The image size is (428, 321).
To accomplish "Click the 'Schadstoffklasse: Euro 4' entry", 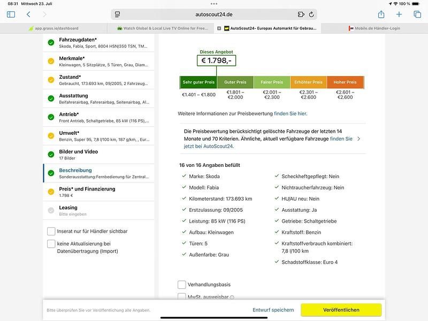I will (310, 262).
